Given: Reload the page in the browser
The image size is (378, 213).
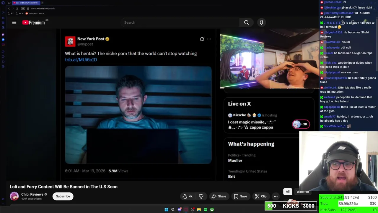Looking at the screenshot, I should 17,9.
